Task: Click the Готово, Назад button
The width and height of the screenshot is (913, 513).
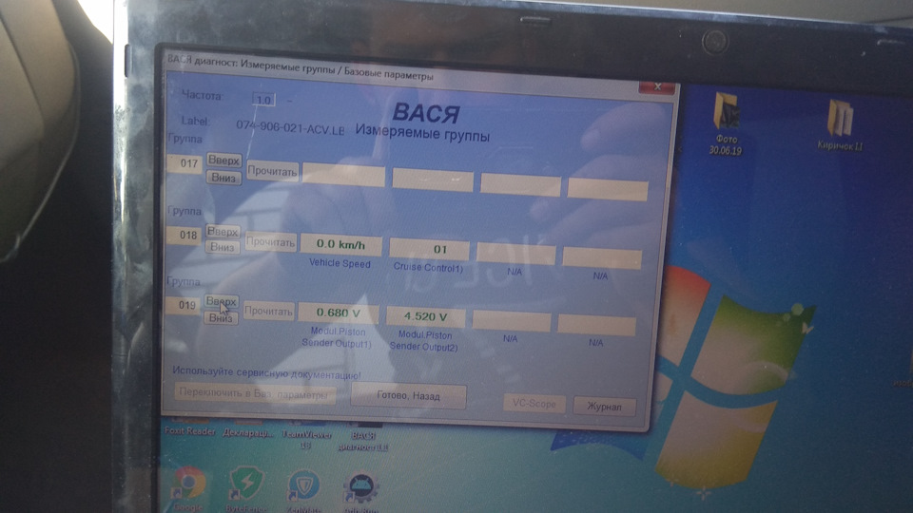Action: pos(408,395)
